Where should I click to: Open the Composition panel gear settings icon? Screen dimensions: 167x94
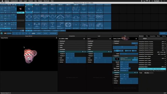point(84,39)
